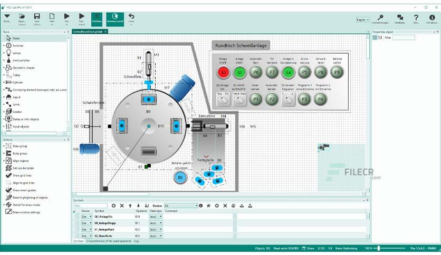The image size is (441, 255).
Task: Open the Info about icon
Action: (432, 17)
